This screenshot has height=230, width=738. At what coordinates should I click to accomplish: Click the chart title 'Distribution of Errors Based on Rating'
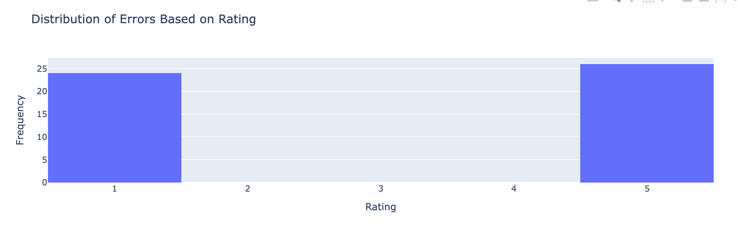pyautogui.click(x=143, y=19)
